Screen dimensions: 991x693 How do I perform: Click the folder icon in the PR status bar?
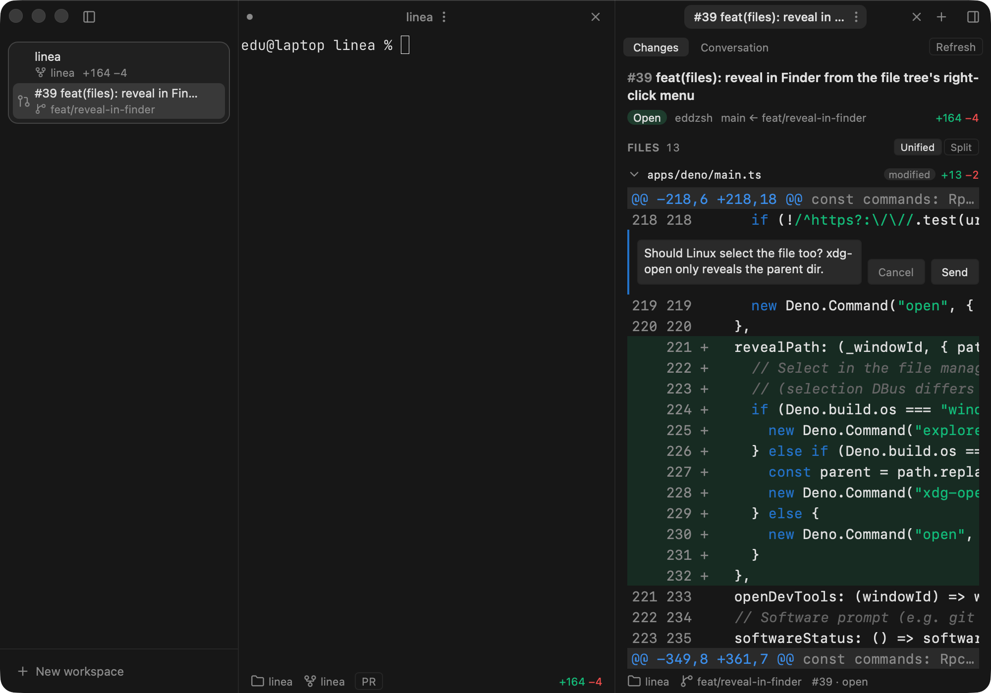click(634, 682)
